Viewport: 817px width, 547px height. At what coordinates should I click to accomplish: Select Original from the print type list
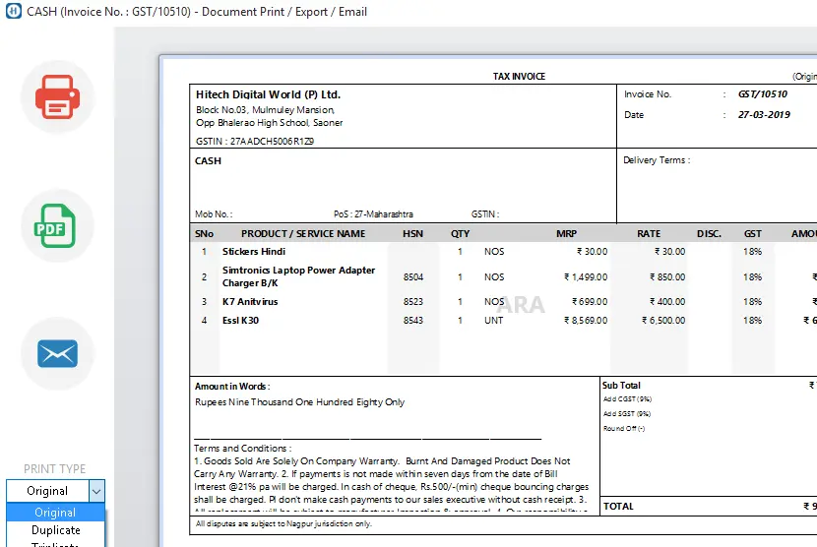click(x=55, y=513)
